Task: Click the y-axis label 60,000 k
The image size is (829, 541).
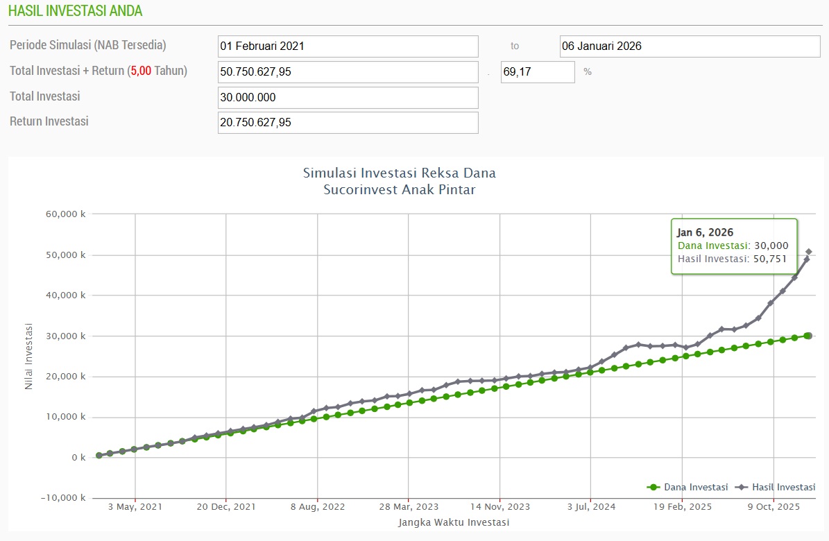Action: (x=66, y=214)
